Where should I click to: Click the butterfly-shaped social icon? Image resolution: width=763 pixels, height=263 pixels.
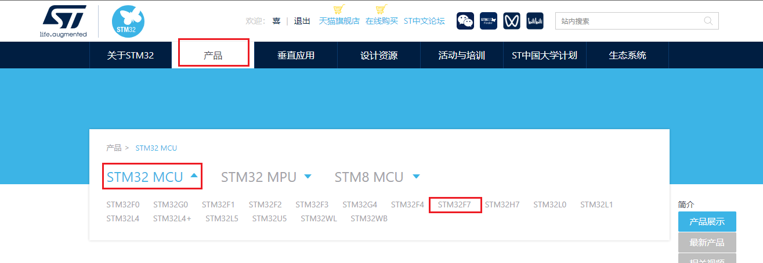(512, 21)
